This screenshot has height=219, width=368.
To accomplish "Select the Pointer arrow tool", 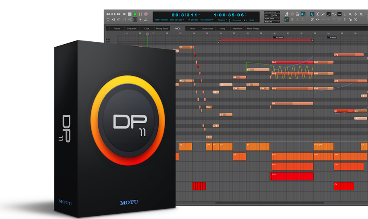I will click(312, 14).
